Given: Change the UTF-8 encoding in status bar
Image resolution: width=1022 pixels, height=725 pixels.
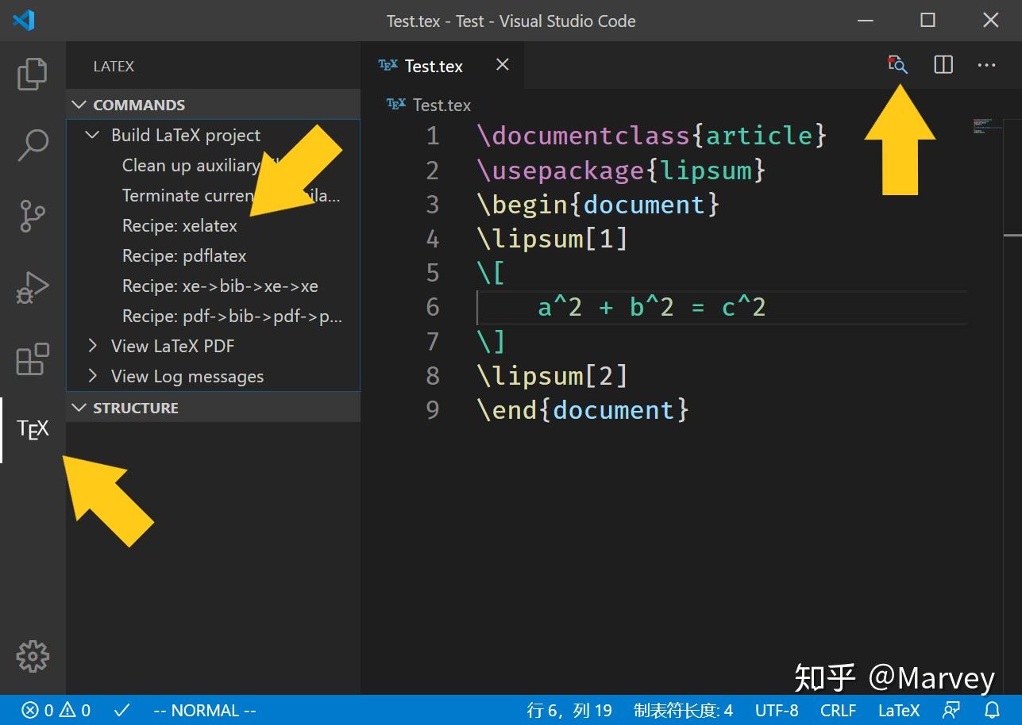Looking at the screenshot, I should [776, 710].
